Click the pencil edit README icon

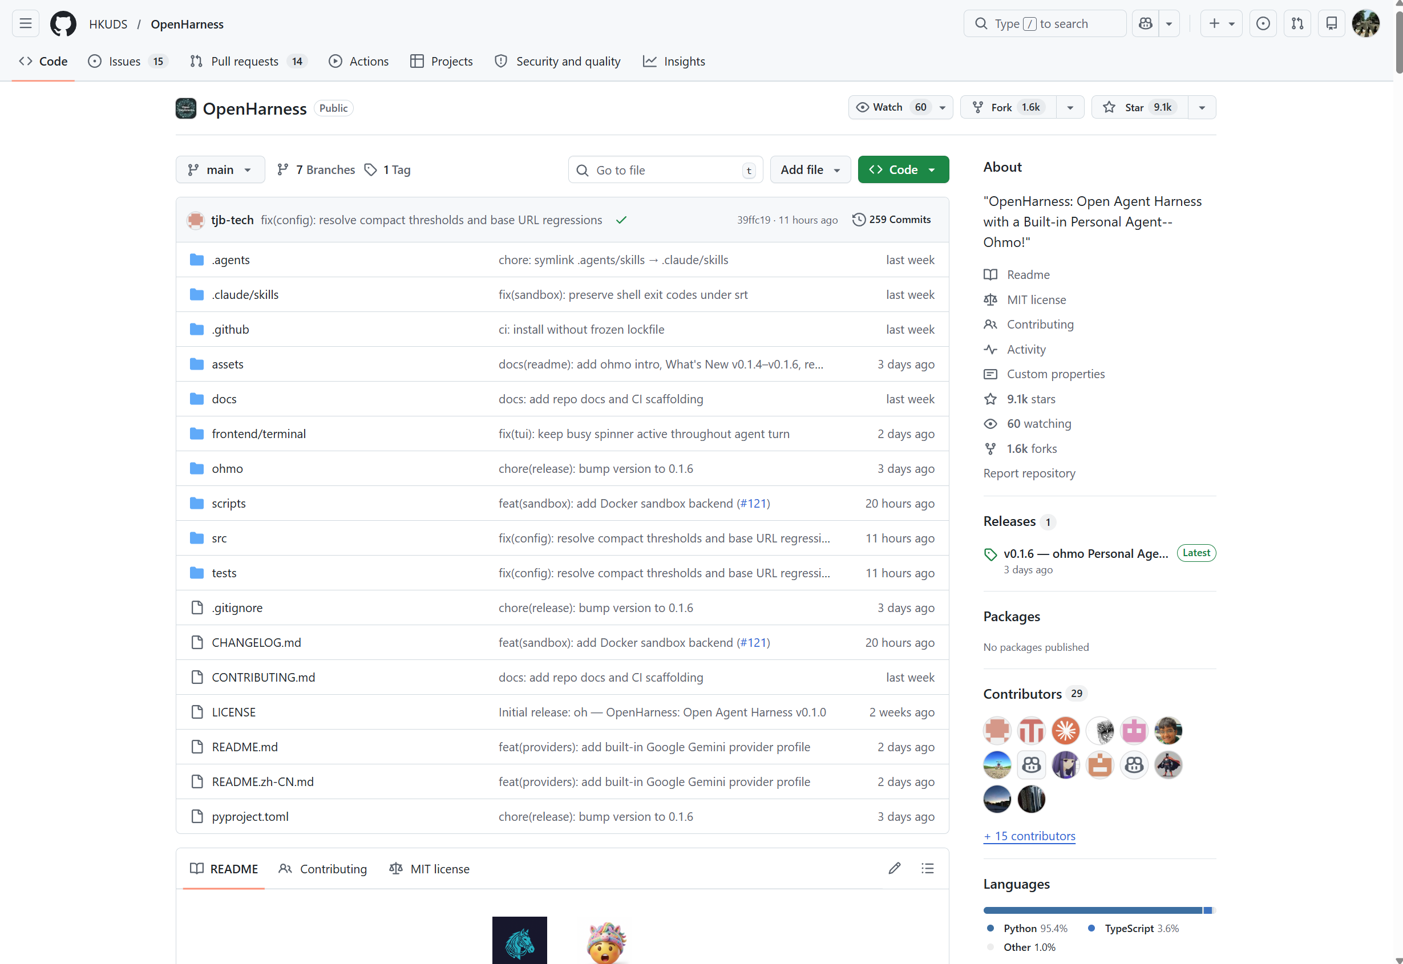pos(894,868)
